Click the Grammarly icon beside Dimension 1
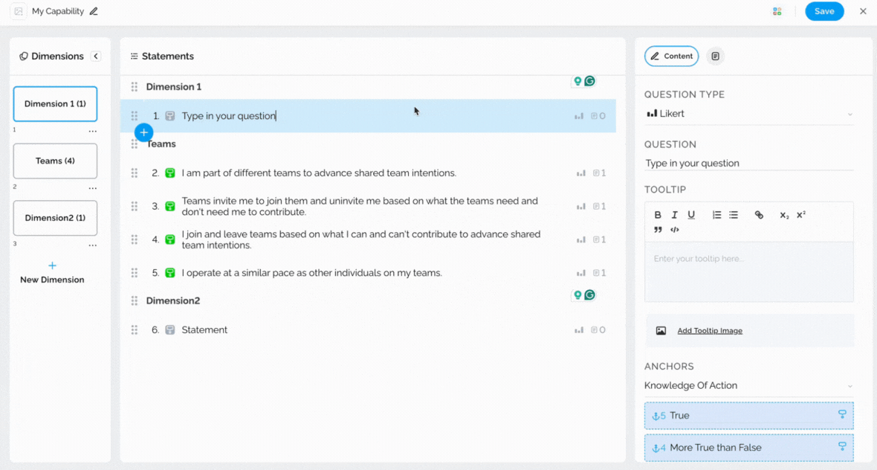Screen dimensions: 877x470 pyautogui.click(x=589, y=81)
